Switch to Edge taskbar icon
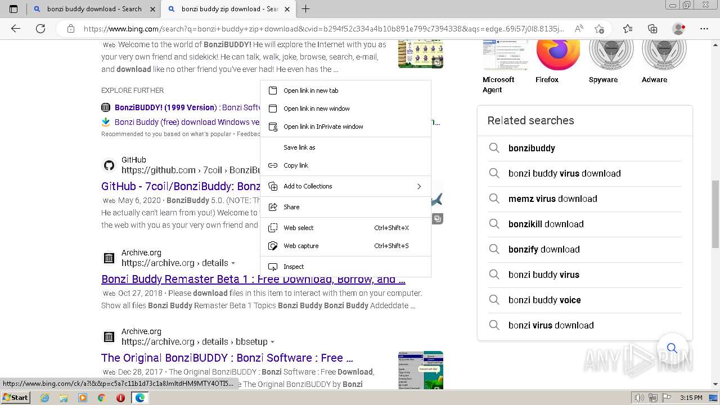This screenshot has width=720, height=405. 139,398
